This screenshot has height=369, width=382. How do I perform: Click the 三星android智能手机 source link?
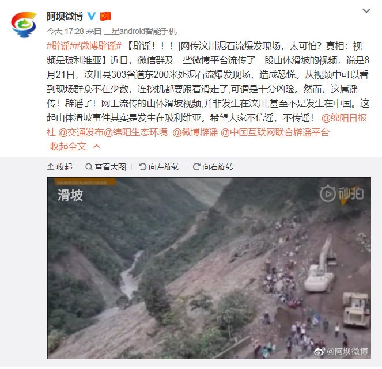(140, 31)
